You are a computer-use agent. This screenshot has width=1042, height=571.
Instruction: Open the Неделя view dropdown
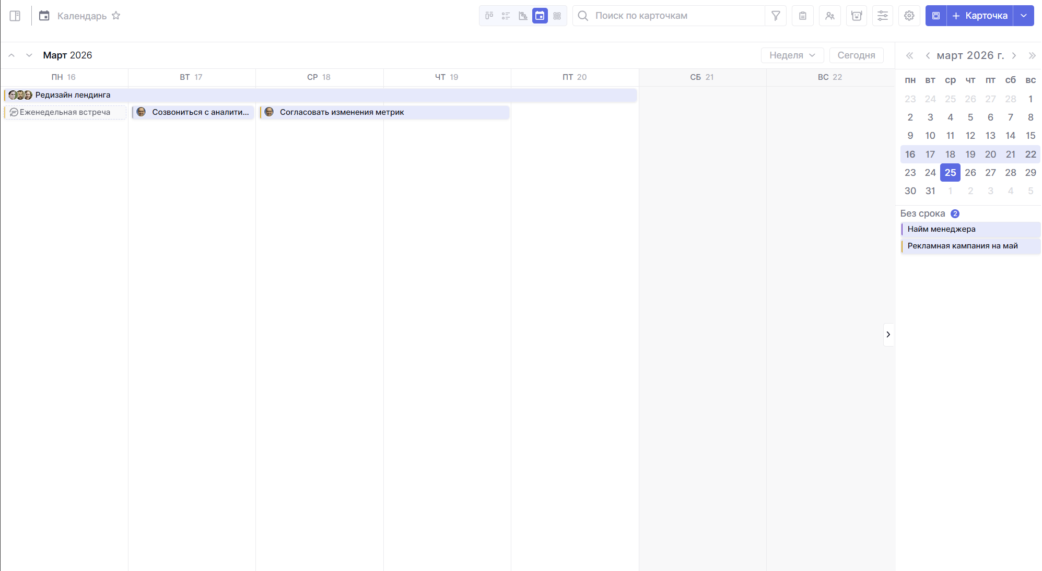pyautogui.click(x=792, y=55)
